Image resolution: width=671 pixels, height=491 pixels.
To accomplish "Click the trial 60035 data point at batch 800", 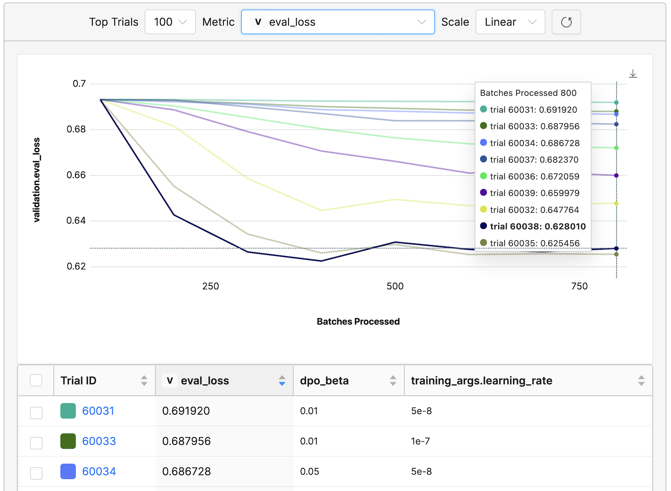I will tap(616, 255).
